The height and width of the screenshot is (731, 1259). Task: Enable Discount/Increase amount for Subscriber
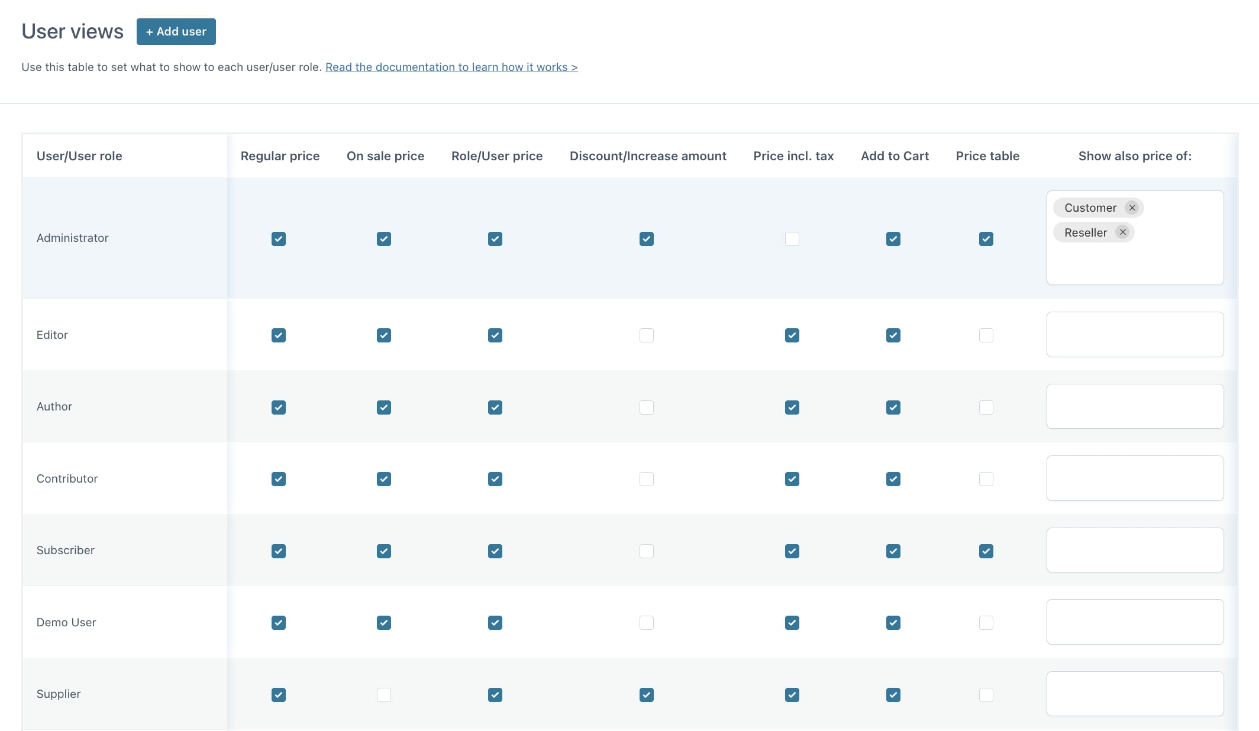pyautogui.click(x=647, y=551)
